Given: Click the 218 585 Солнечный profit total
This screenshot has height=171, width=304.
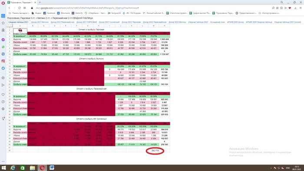Looking at the screenshot, I should pos(165,145).
